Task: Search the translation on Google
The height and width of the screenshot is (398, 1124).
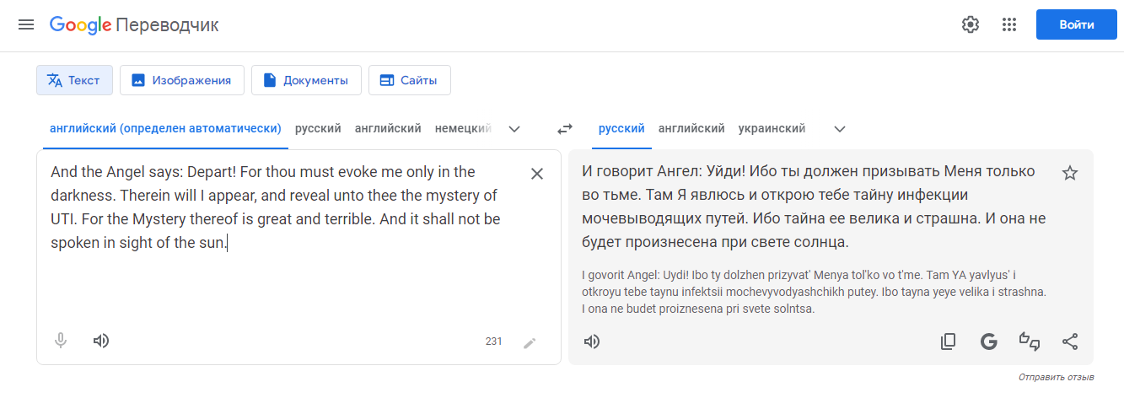Action: 989,342
